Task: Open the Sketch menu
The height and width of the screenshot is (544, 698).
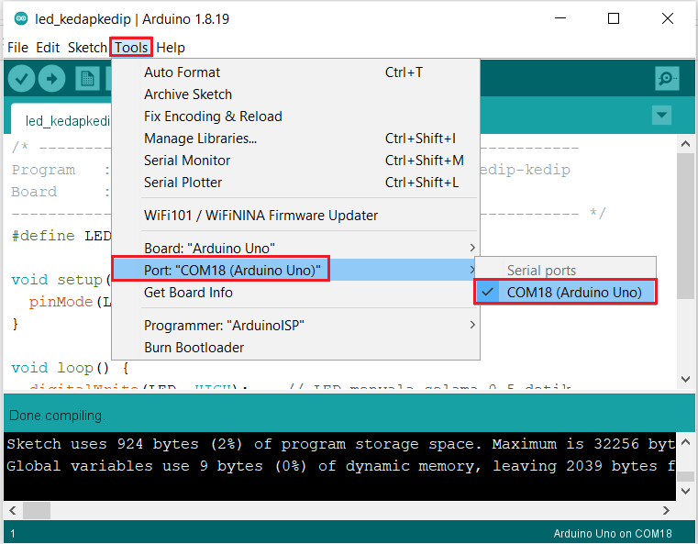Action: tap(87, 47)
